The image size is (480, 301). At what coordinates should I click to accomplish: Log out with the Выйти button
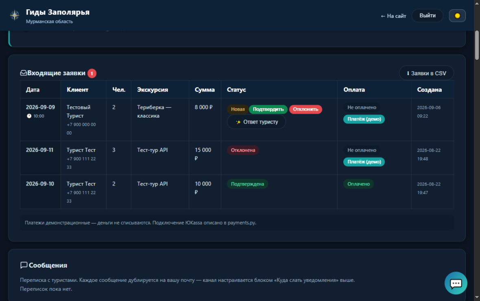tap(428, 15)
